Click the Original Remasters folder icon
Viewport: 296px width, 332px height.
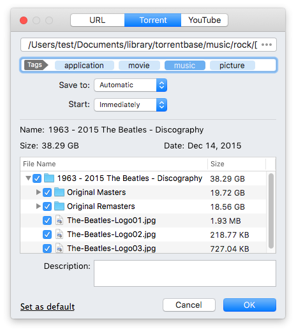59,206
